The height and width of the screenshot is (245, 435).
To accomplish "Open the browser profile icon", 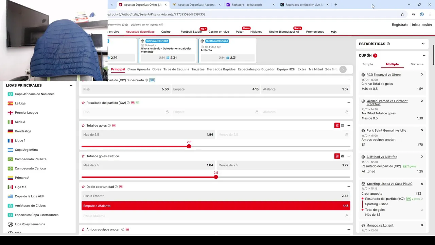I will click(422, 14).
